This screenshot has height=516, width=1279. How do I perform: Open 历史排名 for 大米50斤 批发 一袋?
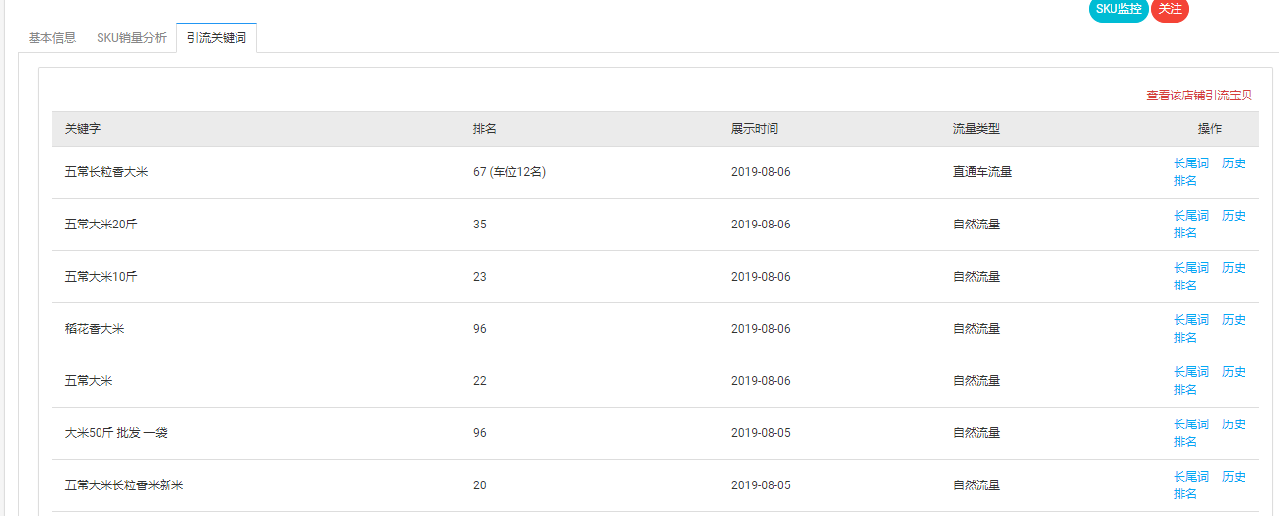click(x=1234, y=424)
